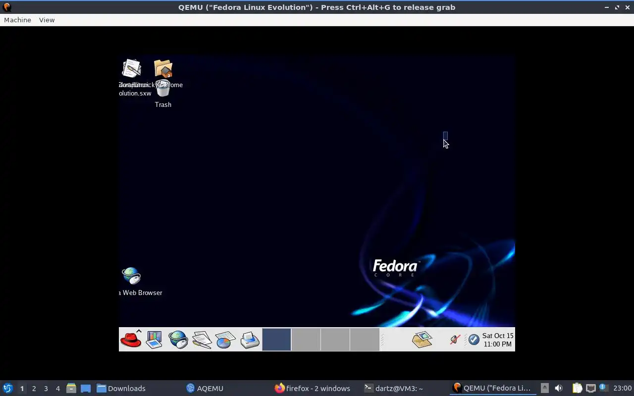Click the QEMU window title bar icon
Viewport: 634px width, 396px height.
[x=7, y=7]
